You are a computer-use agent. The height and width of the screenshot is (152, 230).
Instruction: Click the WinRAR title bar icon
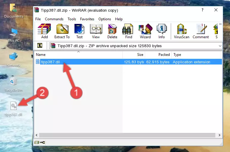point(36,10)
